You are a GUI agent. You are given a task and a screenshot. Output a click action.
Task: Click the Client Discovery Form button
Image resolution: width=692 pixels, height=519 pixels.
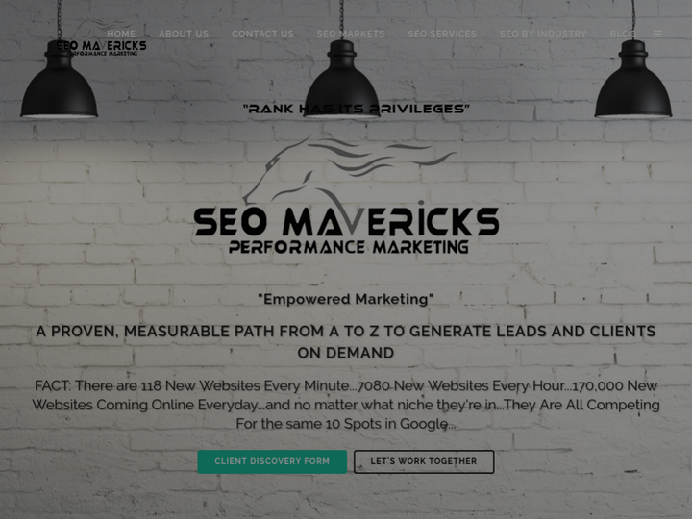point(272,461)
